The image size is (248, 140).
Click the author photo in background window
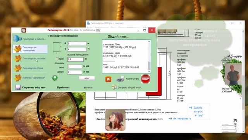coord(233,74)
